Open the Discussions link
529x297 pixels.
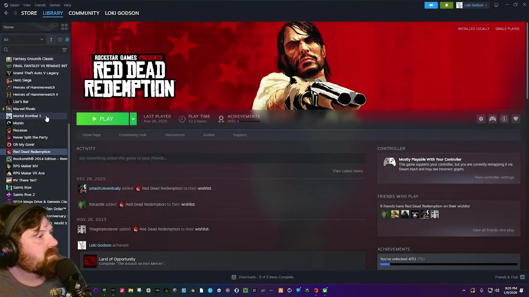[175, 135]
